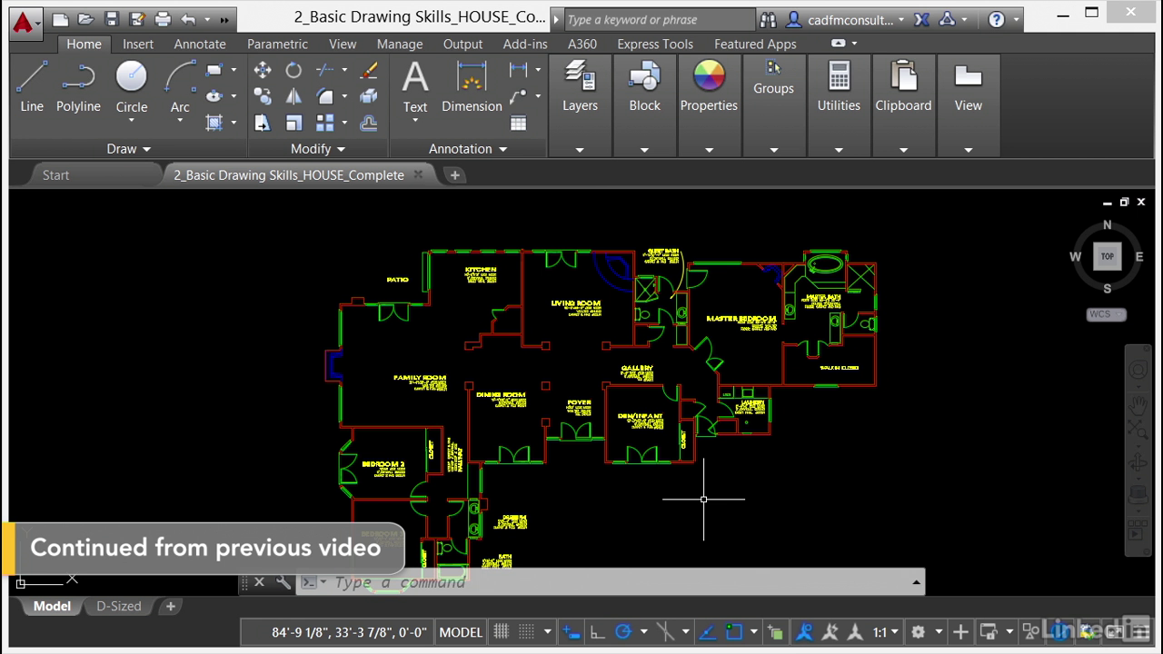
Task: Toggle ortho mode in status bar
Action: 597,632
